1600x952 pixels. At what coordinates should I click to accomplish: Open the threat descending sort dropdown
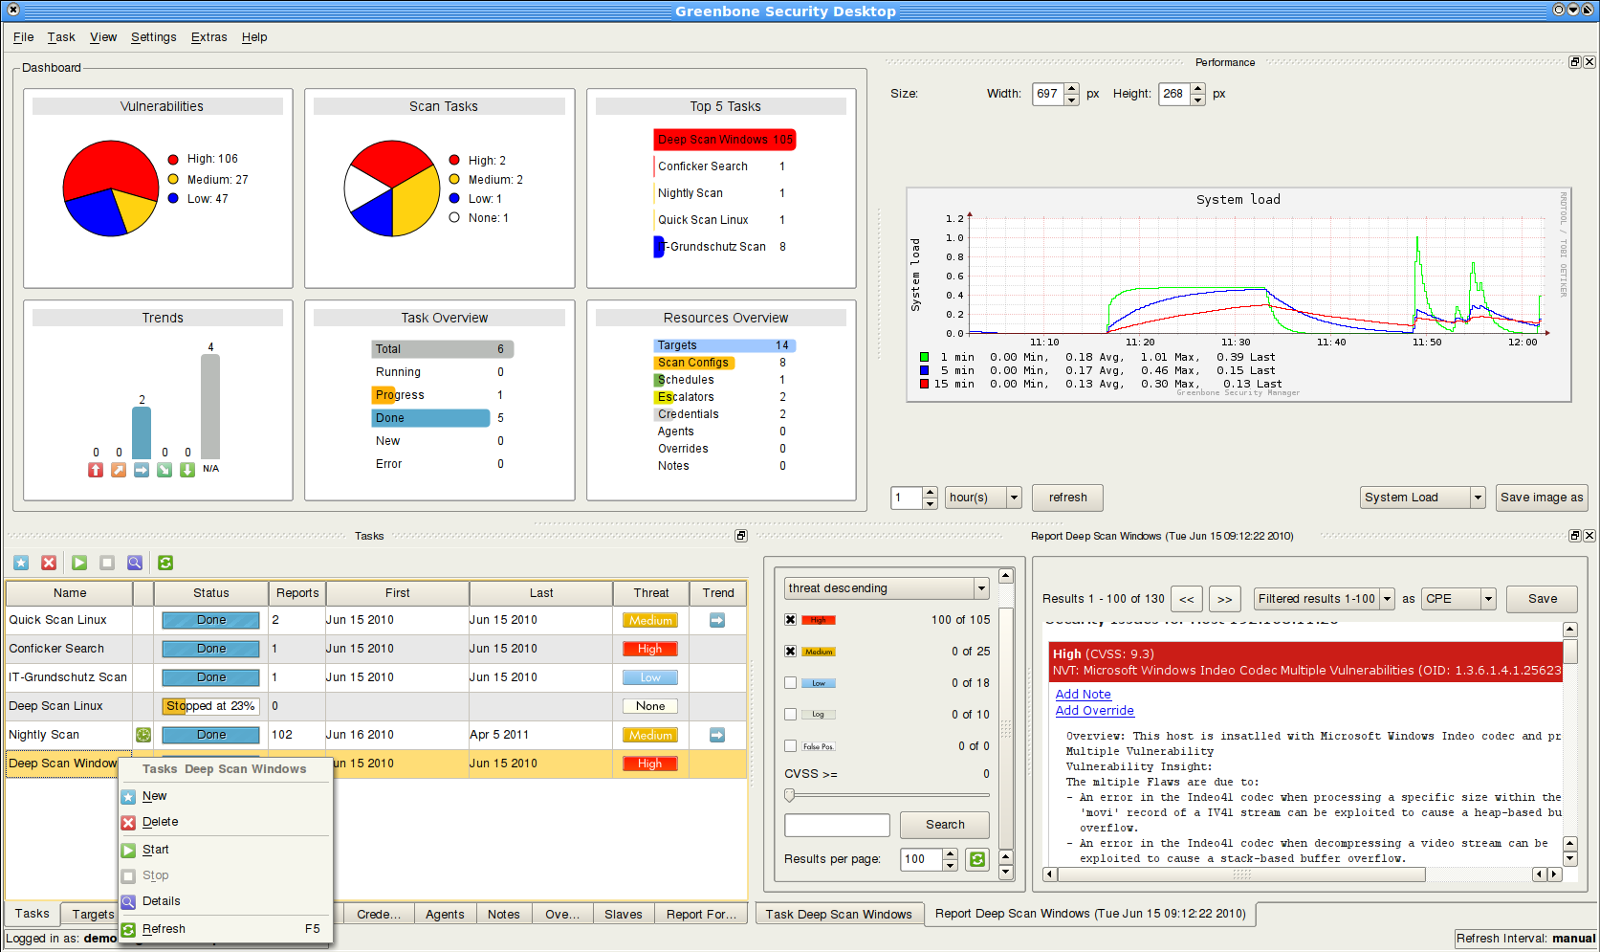pos(887,588)
